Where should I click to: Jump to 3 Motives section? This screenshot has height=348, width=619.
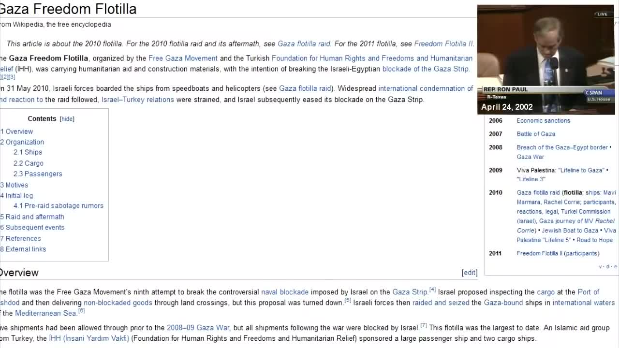tap(15, 185)
